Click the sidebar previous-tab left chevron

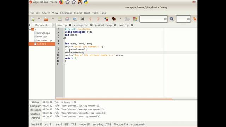point(30,25)
